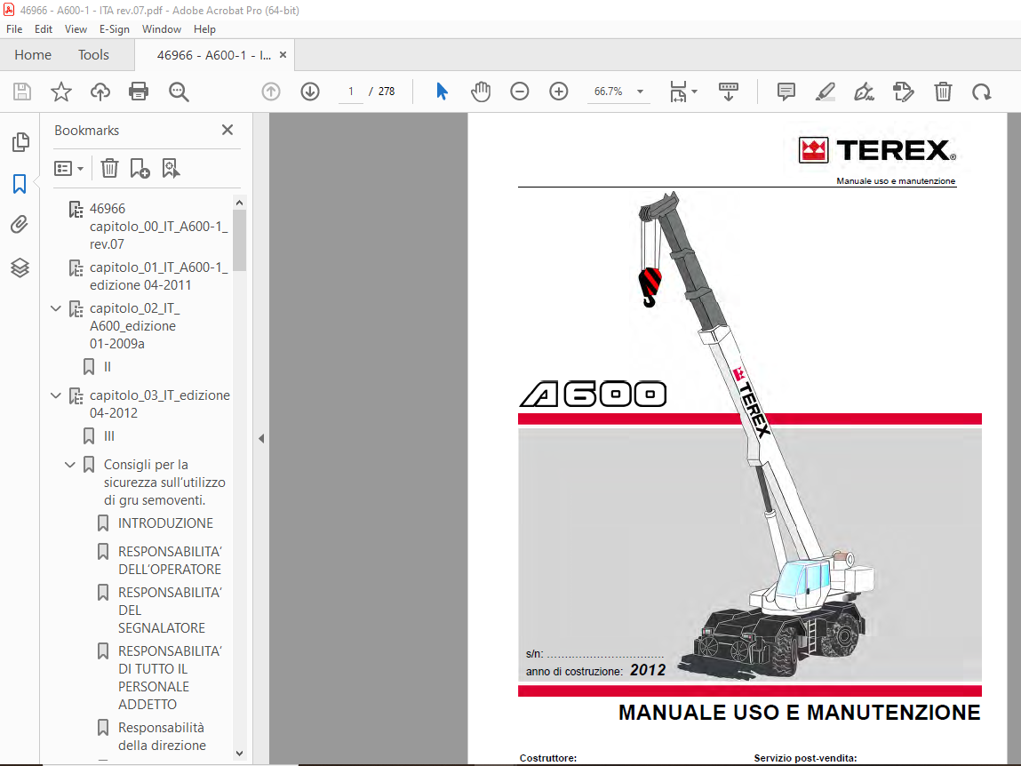The image size is (1021, 766).
Task: Add a new bookmark
Action: click(140, 169)
